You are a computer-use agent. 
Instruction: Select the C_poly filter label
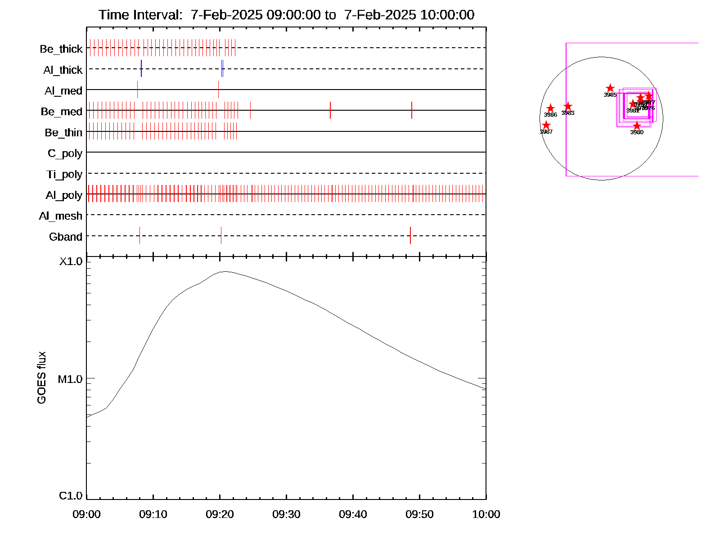coord(65,153)
